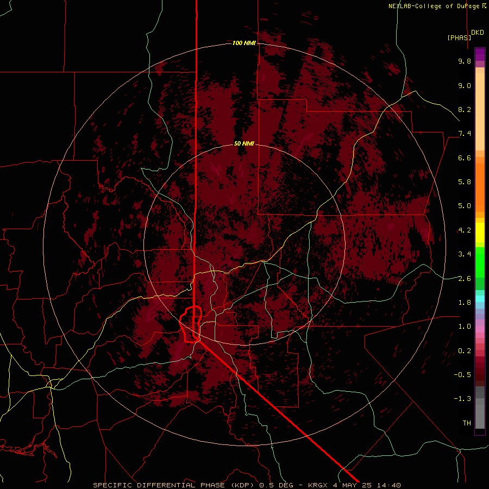Click the "TH" threshold label on the scale
The image size is (489, 489).
[x=467, y=423]
